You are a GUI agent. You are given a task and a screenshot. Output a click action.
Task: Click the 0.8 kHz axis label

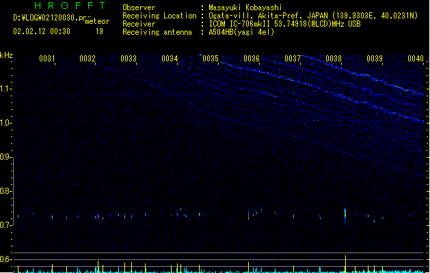click(5, 191)
